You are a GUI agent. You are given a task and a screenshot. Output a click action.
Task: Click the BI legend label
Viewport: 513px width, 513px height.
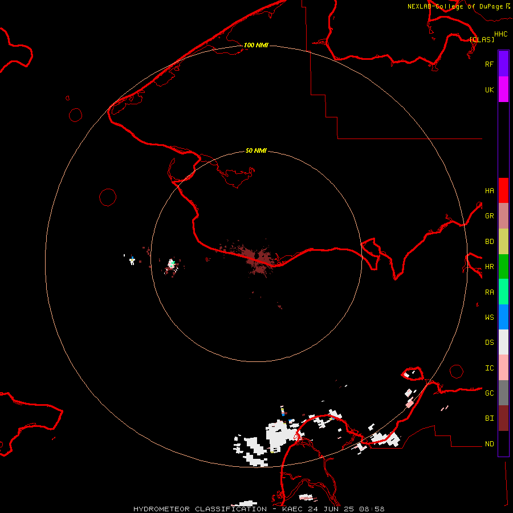(x=489, y=418)
